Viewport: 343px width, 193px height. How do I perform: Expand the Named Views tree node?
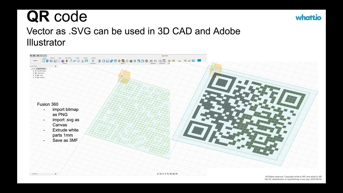tap(33, 73)
